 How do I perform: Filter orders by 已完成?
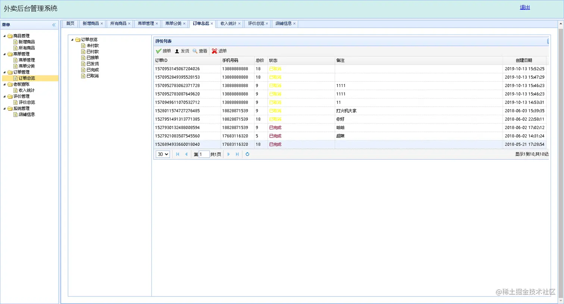93,70
